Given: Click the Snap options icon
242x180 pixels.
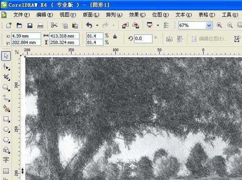Looking at the screenshot, I should [x=166, y=25].
